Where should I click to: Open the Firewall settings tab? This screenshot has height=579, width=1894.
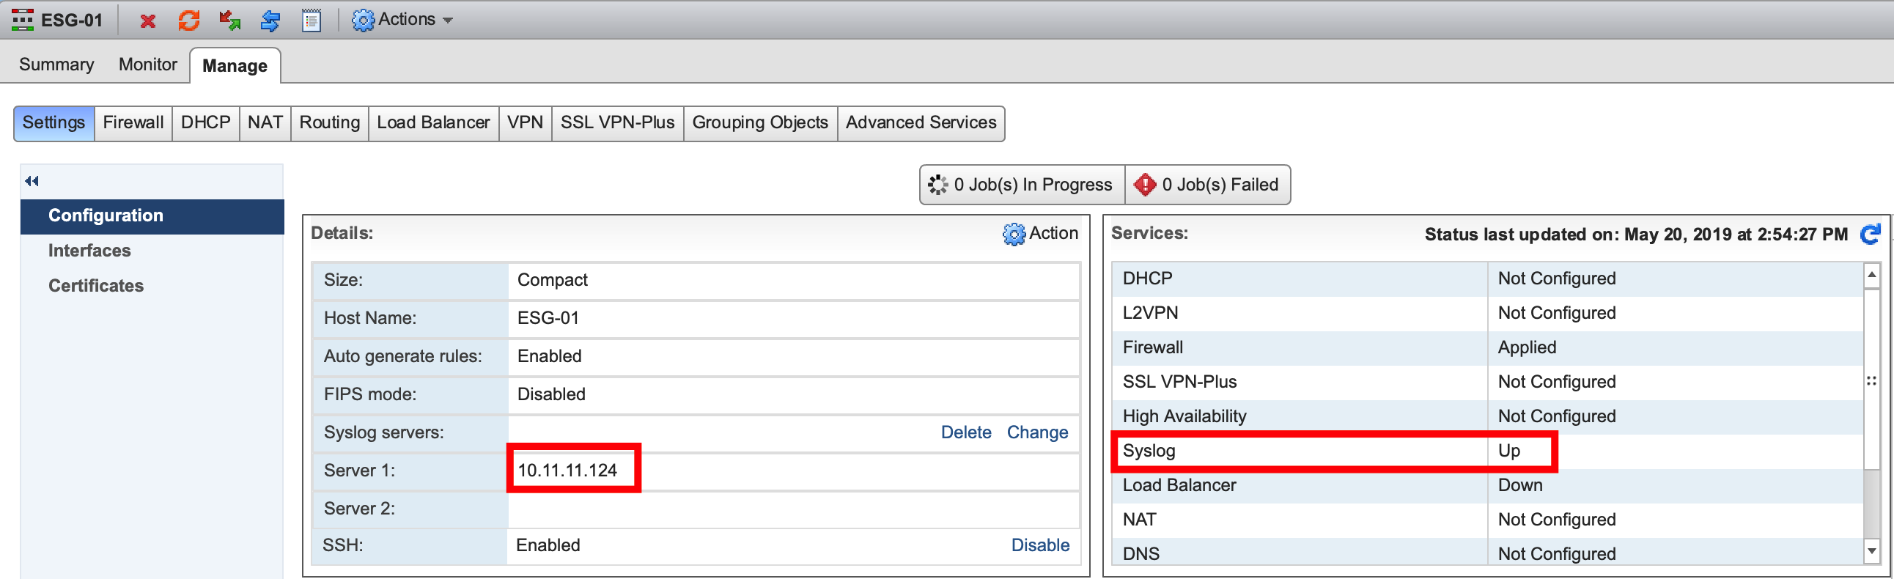(x=133, y=122)
